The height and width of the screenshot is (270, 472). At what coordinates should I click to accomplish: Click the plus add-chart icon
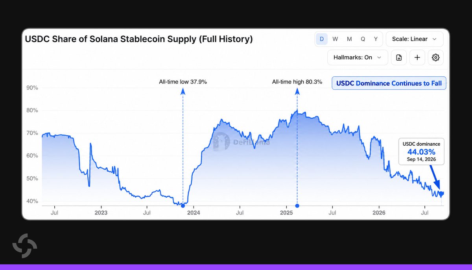point(417,57)
